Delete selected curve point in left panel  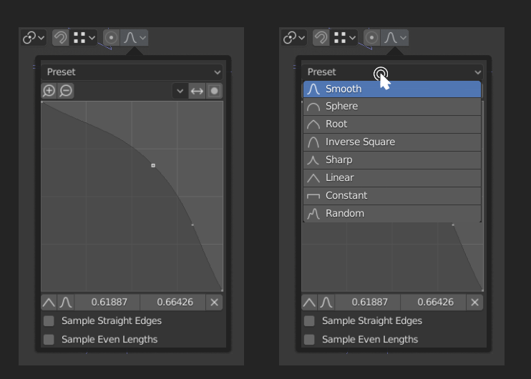click(x=215, y=302)
